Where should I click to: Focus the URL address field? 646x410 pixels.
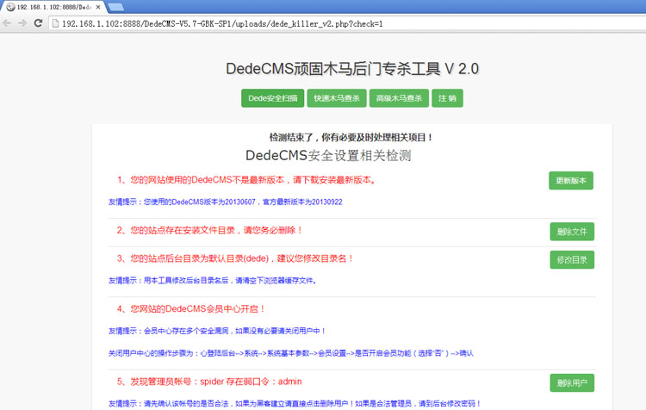click(346, 23)
